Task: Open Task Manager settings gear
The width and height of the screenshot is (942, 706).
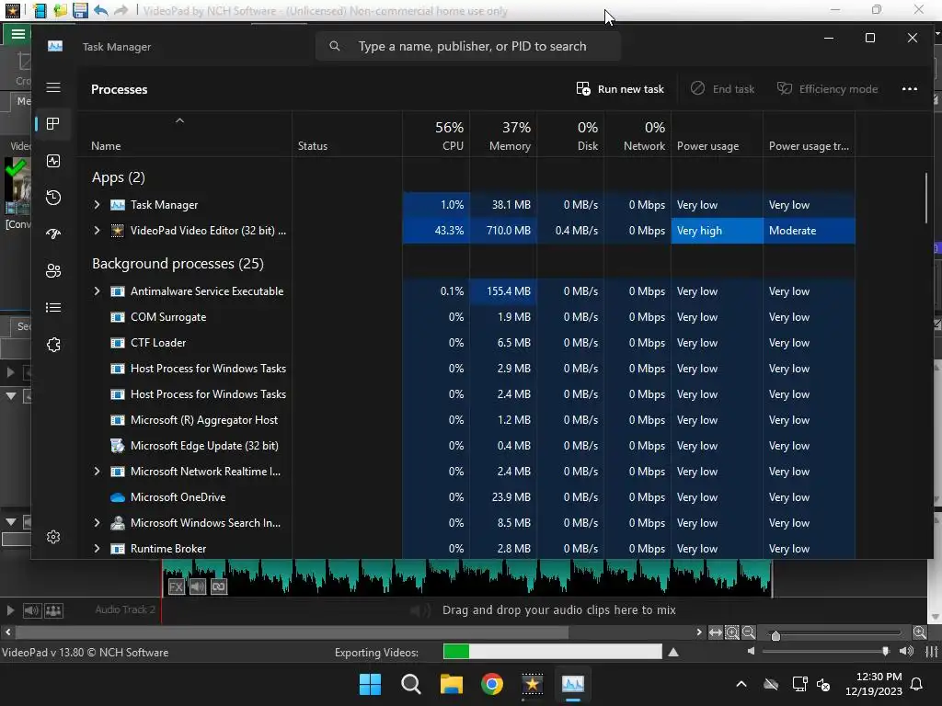Action: 53,537
